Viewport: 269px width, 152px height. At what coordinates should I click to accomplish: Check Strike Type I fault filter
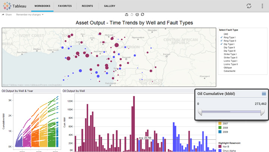(x=230, y=54)
